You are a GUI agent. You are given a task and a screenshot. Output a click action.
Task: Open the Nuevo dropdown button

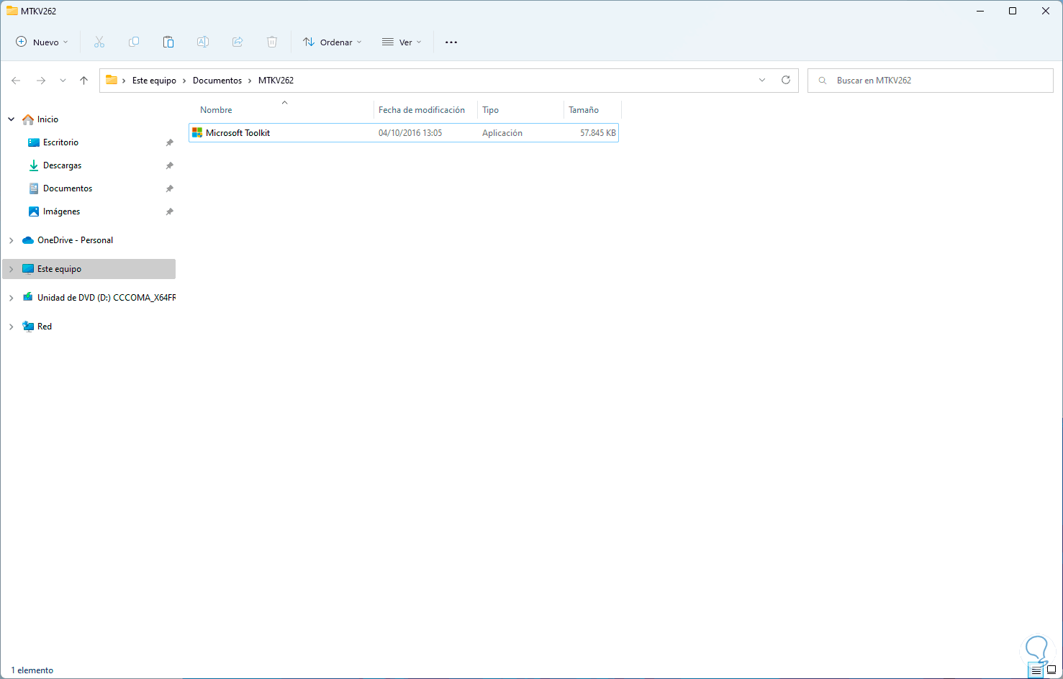pyautogui.click(x=42, y=42)
